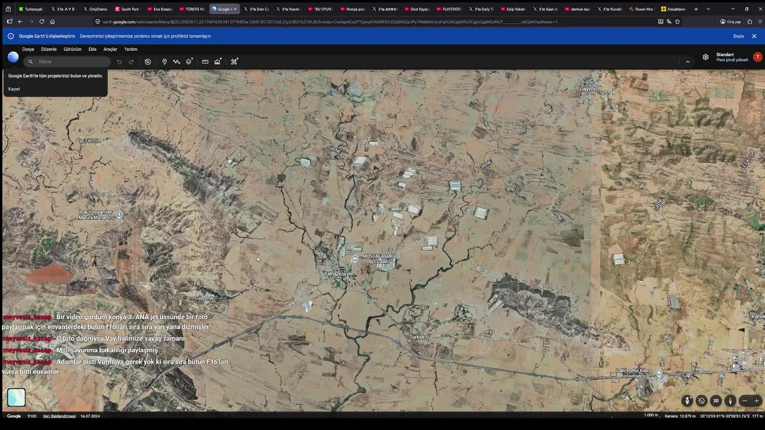The width and height of the screenshot is (765, 430).
Task: Zoom out with the minus button
Action: pyautogui.click(x=744, y=401)
